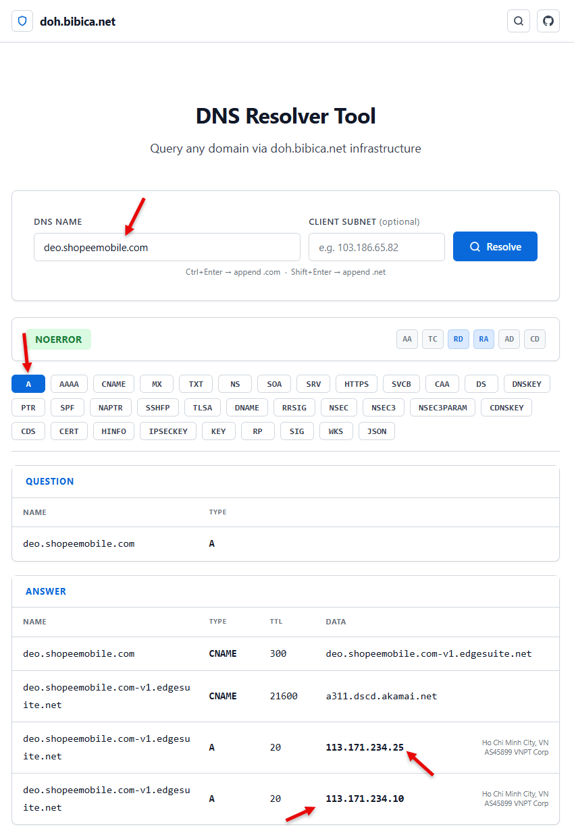This screenshot has height=835, width=574.
Task: Click the DNS Resolver Tool heading
Action: point(286,116)
